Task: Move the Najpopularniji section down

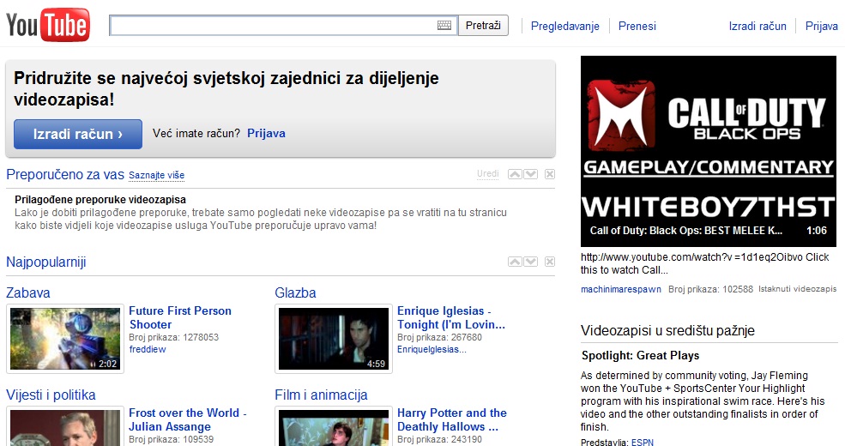Action: pos(530,262)
